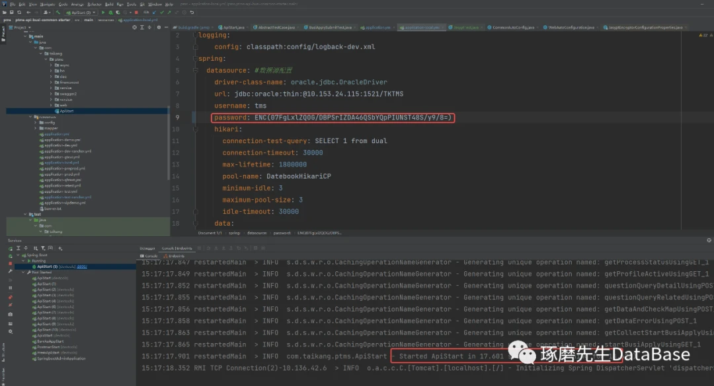The height and width of the screenshot is (386, 714).
Task: Stop the running app via the red toolbar square
Action: point(136,13)
